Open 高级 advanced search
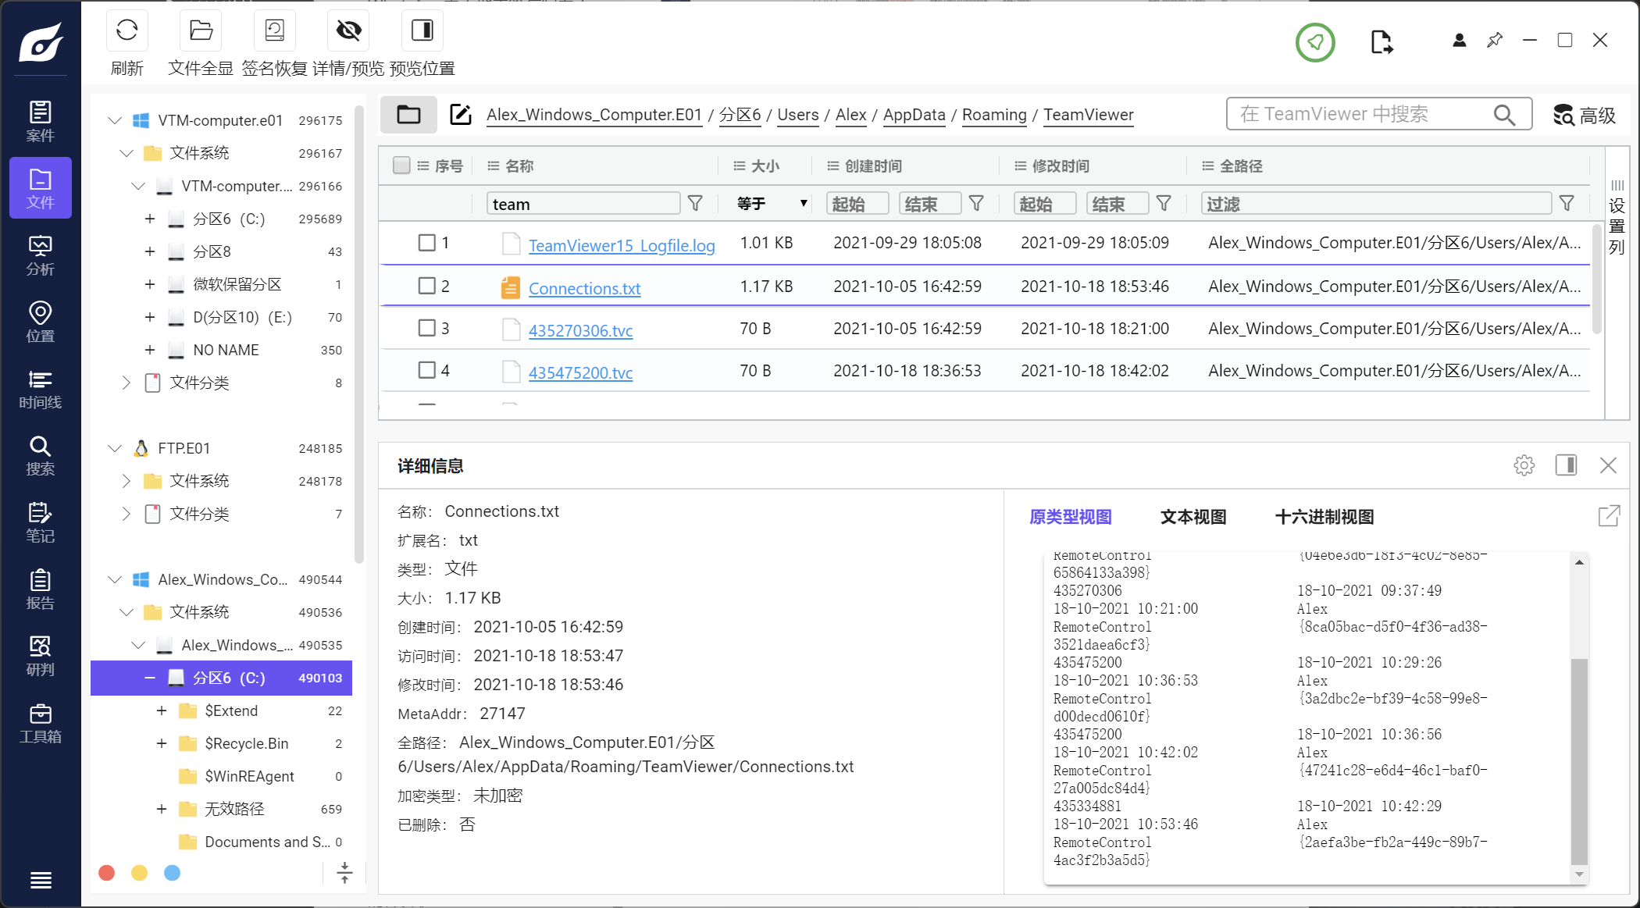 [1584, 115]
